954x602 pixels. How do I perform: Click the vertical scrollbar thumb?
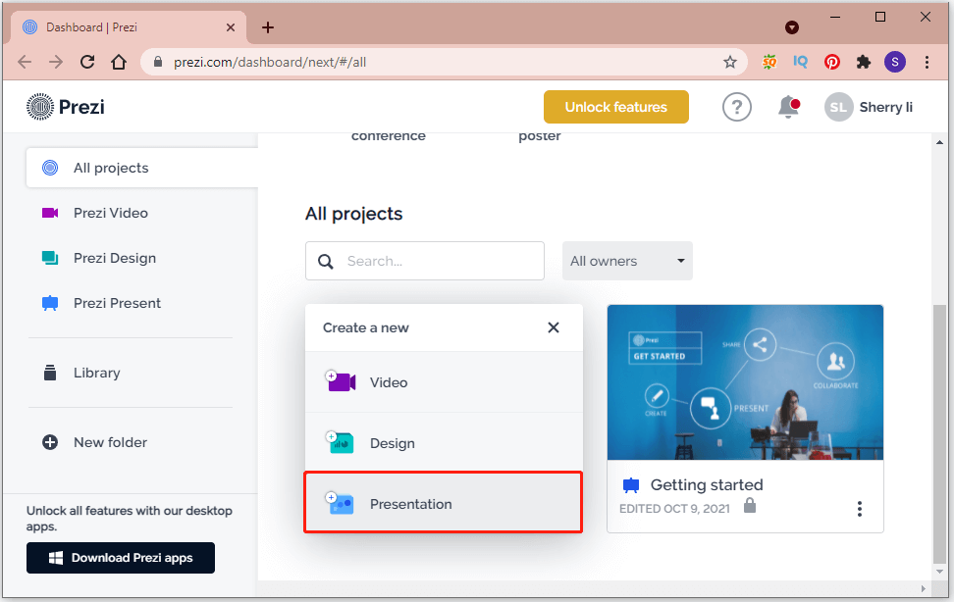pos(939,434)
